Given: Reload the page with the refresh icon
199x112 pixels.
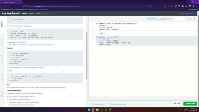Looking at the screenshot, I should pos(9,6).
